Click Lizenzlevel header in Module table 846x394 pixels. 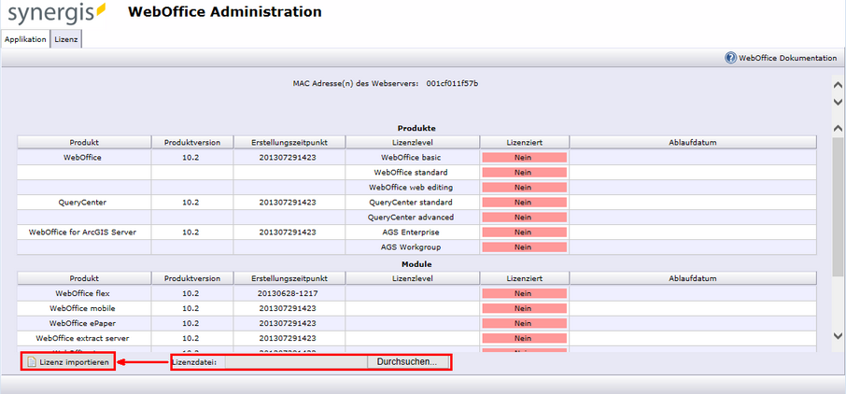(412, 278)
